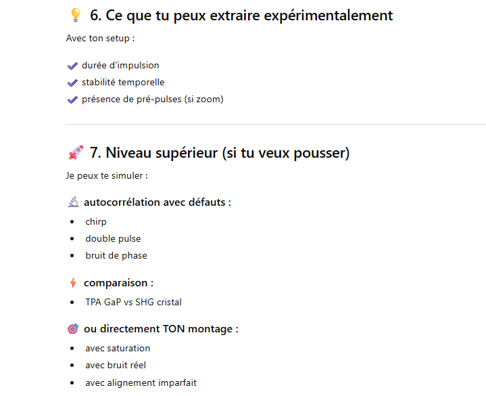
Task: Click the heading "Ce que tu peux extraire expérimentalement"
Action: click(x=241, y=15)
